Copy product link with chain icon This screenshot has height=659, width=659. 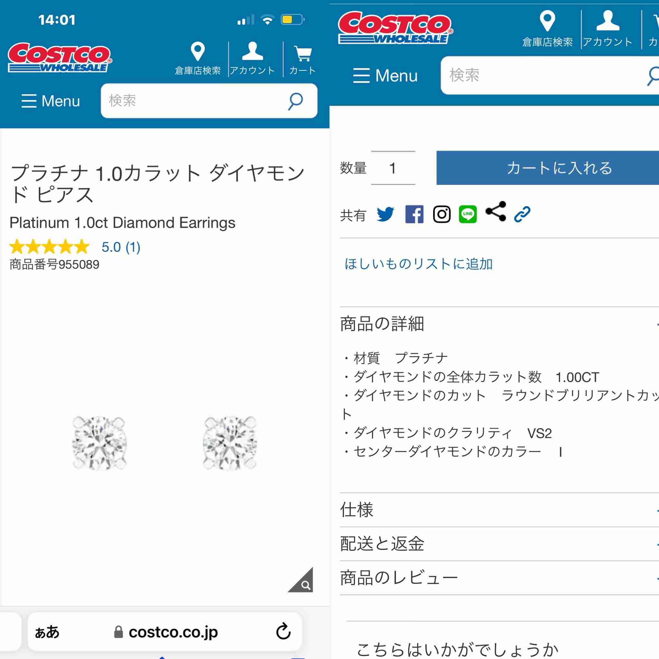point(522,214)
